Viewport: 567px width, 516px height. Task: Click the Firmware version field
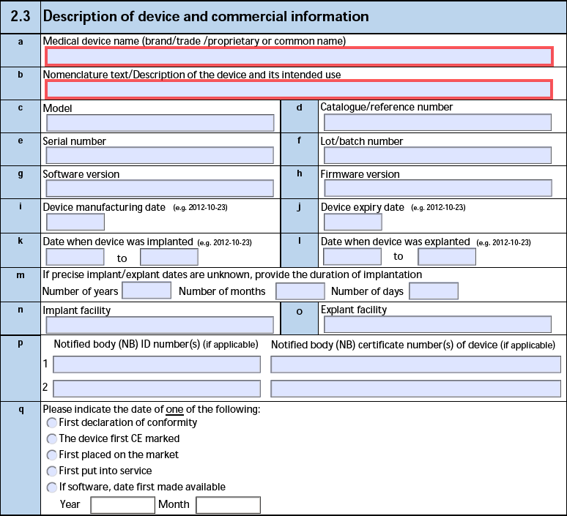[438, 188]
